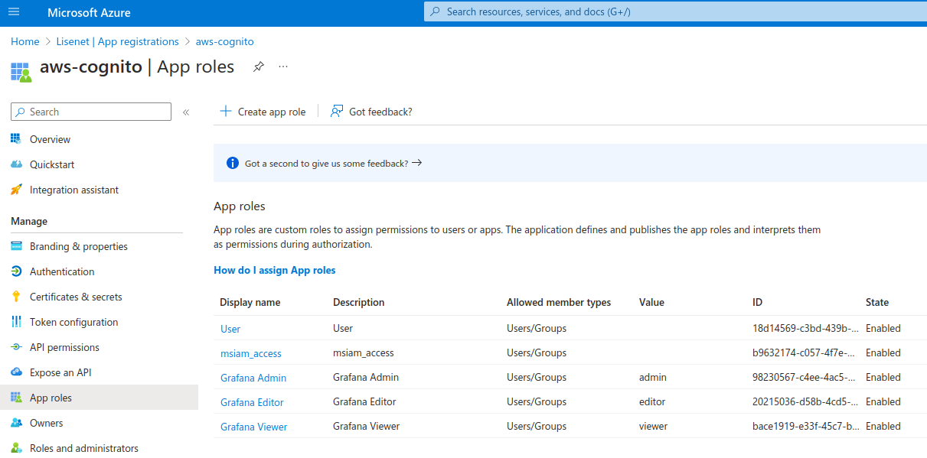Click the sidebar Search input field
The width and height of the screenshot is (927, 458).
(91, 112)
